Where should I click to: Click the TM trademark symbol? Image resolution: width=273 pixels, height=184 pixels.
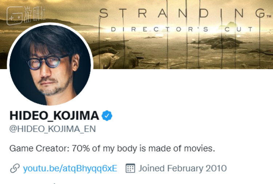pos(269,16)
